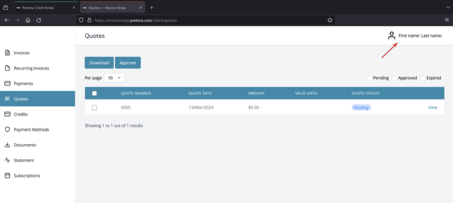This screenshot has height=203, width=453.
Task: Click the Statement pulse icon
Action: tap(8, 160)
